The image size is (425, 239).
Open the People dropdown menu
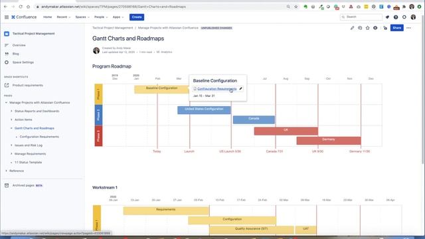tap(101, 17)
